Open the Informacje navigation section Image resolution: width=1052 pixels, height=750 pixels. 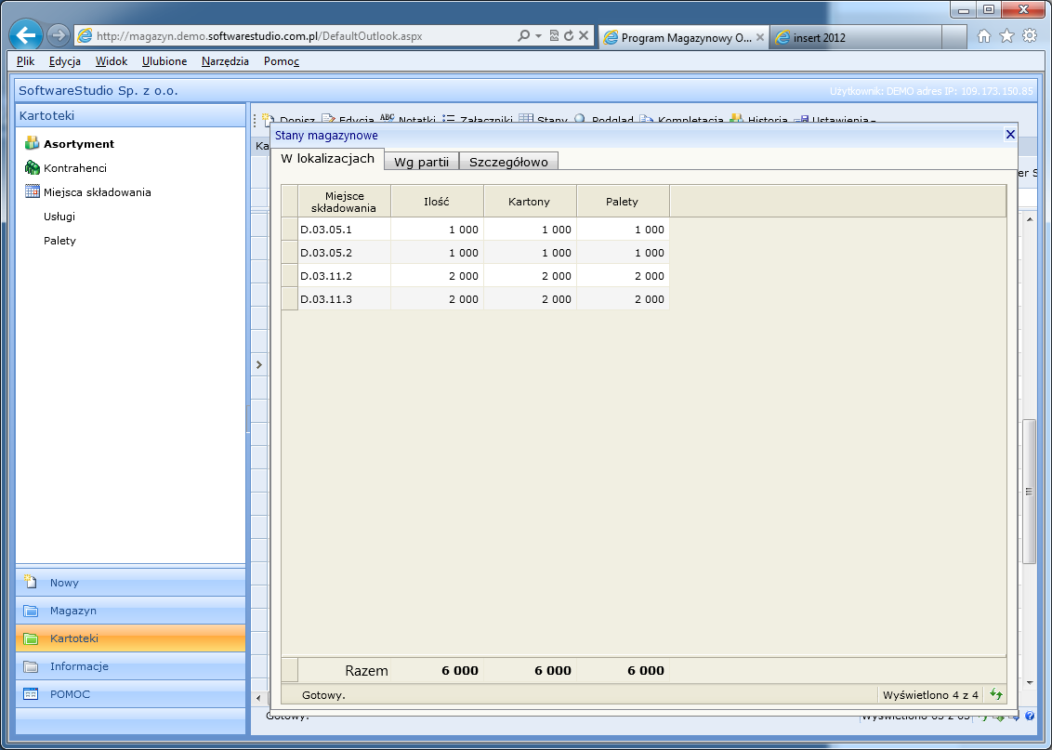79,666
